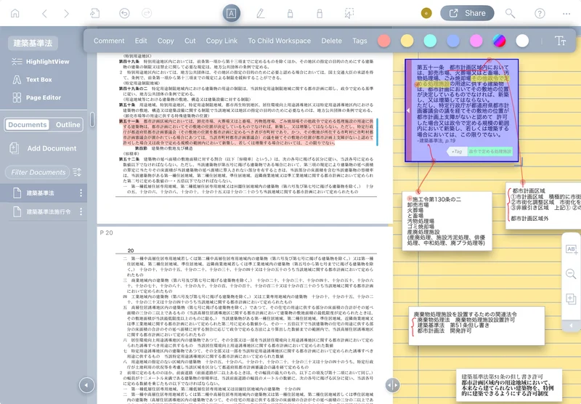
Task: Click Share button
Action: tap(467, 13)
